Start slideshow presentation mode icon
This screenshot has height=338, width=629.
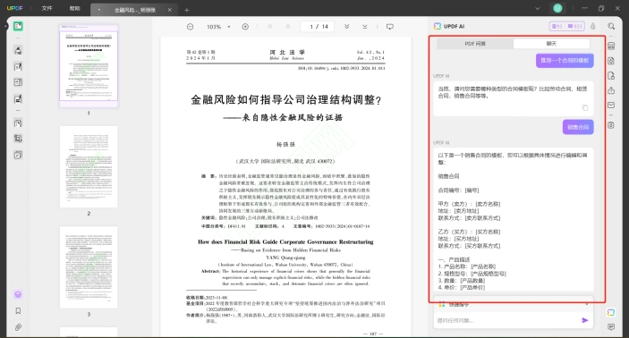[389, 27]
